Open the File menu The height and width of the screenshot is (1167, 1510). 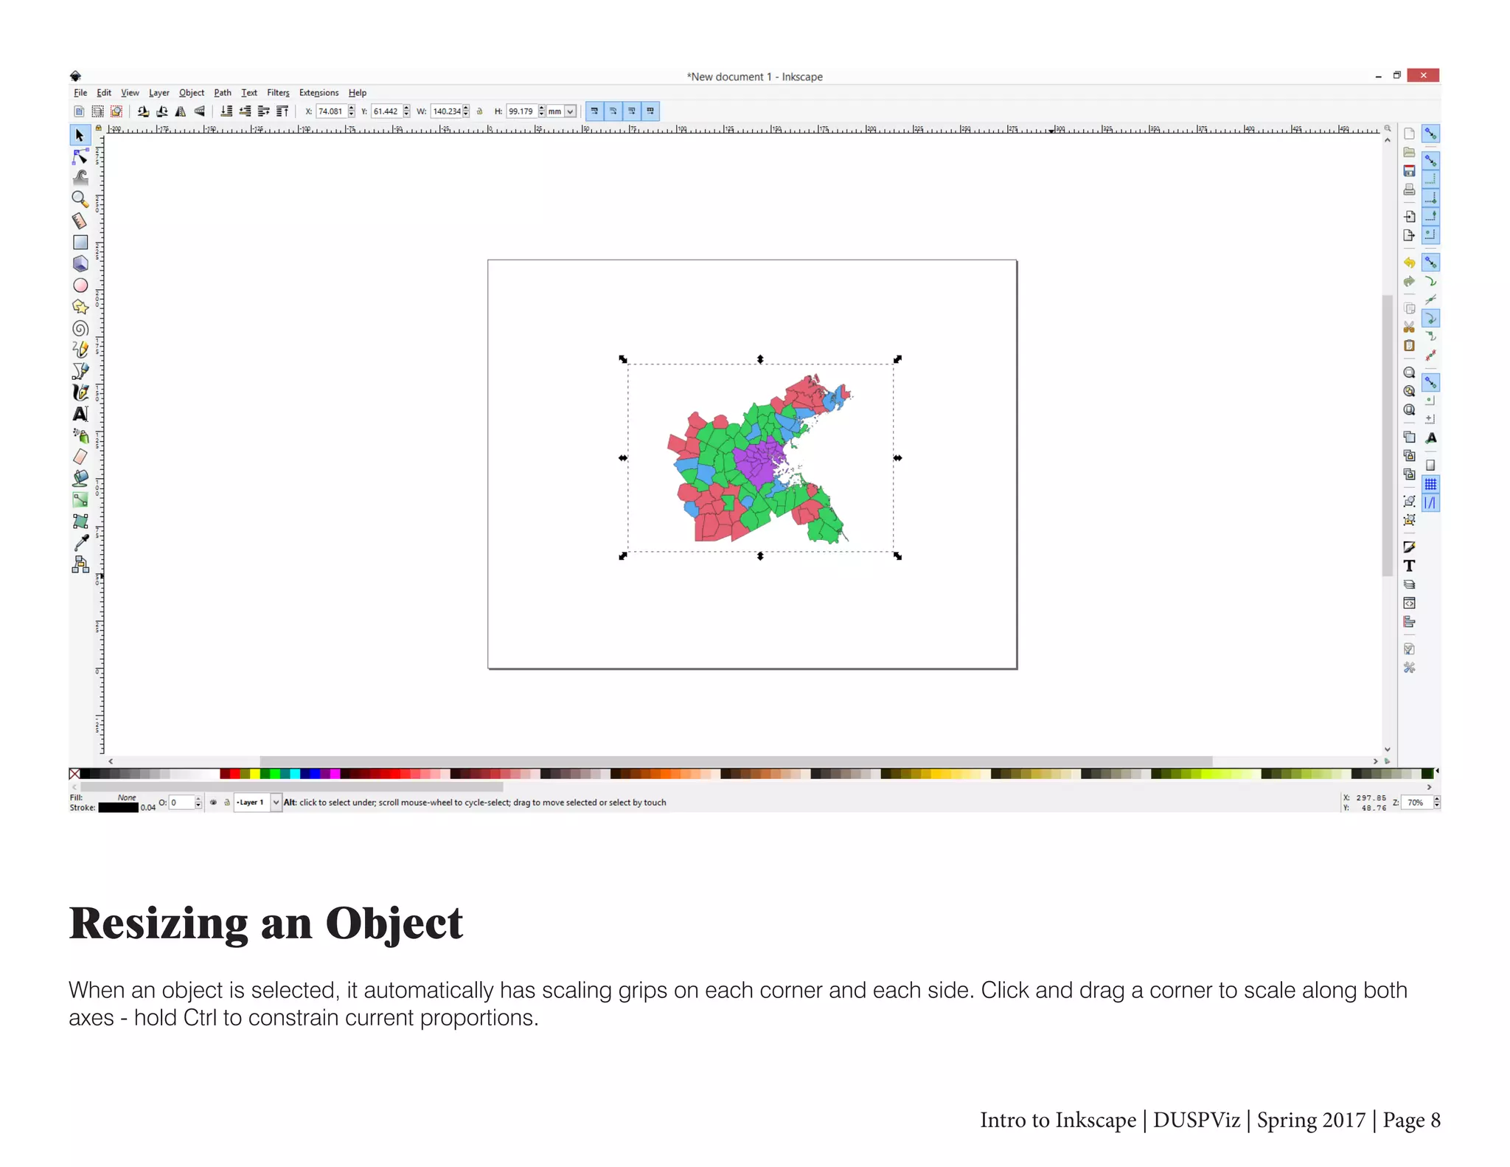80,93
